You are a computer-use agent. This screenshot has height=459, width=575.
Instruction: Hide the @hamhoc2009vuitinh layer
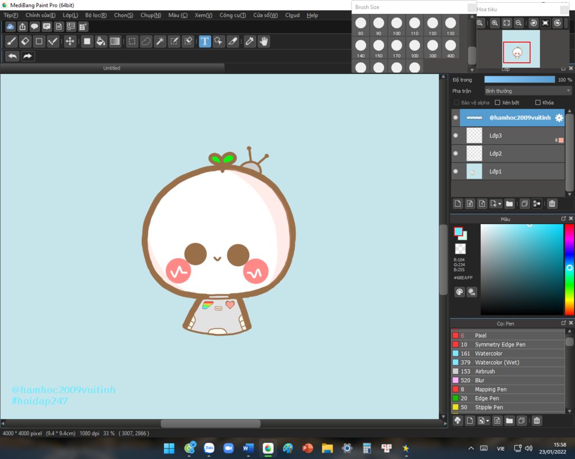point(455,118)
